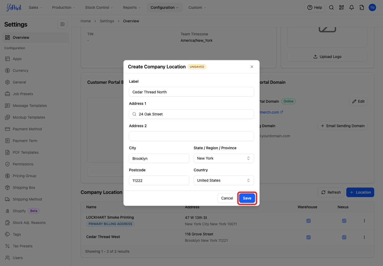Click the search magnifier icon in top bar
Screen dimensions: 383x266
click(331, 7)
